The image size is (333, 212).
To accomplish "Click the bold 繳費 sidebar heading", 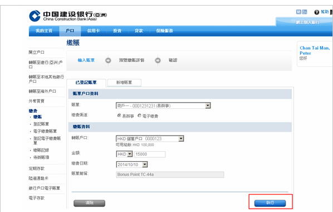I will [33, 110].
